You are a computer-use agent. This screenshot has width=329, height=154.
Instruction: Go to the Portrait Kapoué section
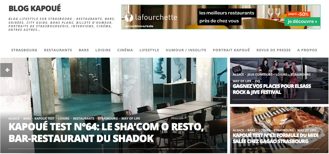coord(231,50)
